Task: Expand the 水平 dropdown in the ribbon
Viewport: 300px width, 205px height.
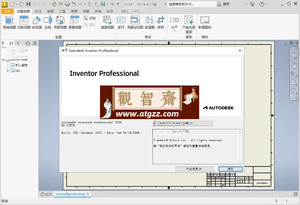Action: coord(174,31)
